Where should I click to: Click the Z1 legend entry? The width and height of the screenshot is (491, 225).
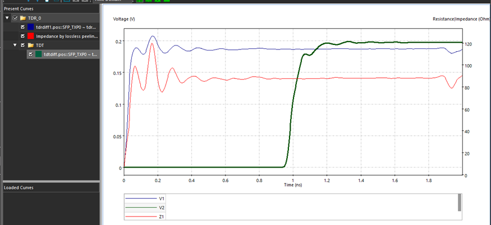[x=145, y=216]
